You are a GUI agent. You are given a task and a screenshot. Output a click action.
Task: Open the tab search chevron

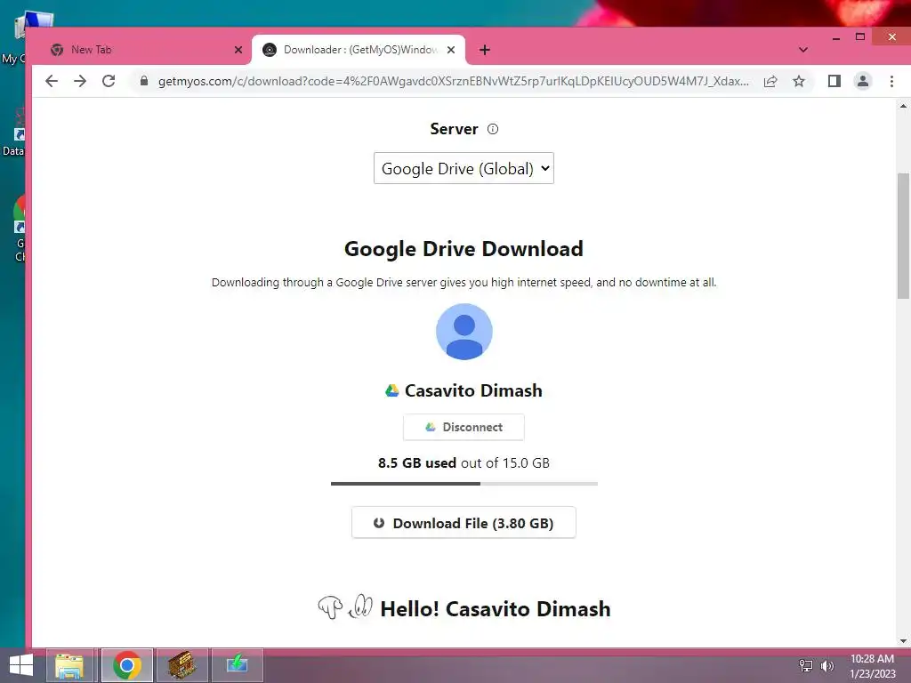(803, 50)
